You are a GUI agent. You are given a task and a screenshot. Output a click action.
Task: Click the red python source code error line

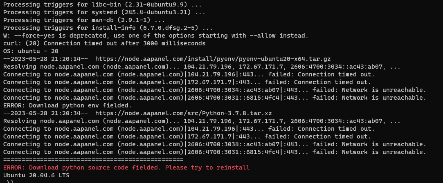(126, 167)
